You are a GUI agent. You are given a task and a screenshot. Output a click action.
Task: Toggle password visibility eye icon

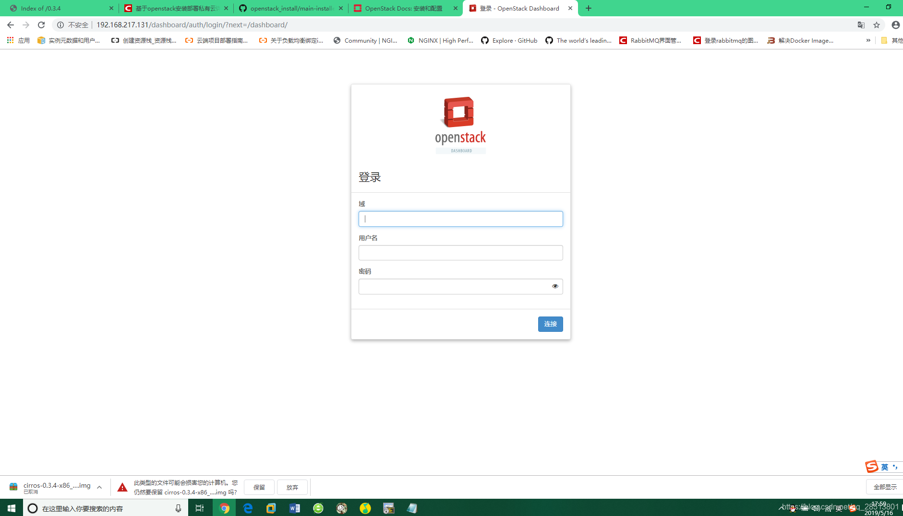pyautogui.click(x=555, y=286)
